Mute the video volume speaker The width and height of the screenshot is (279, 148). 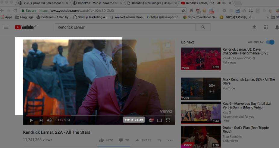pos(49,120)
